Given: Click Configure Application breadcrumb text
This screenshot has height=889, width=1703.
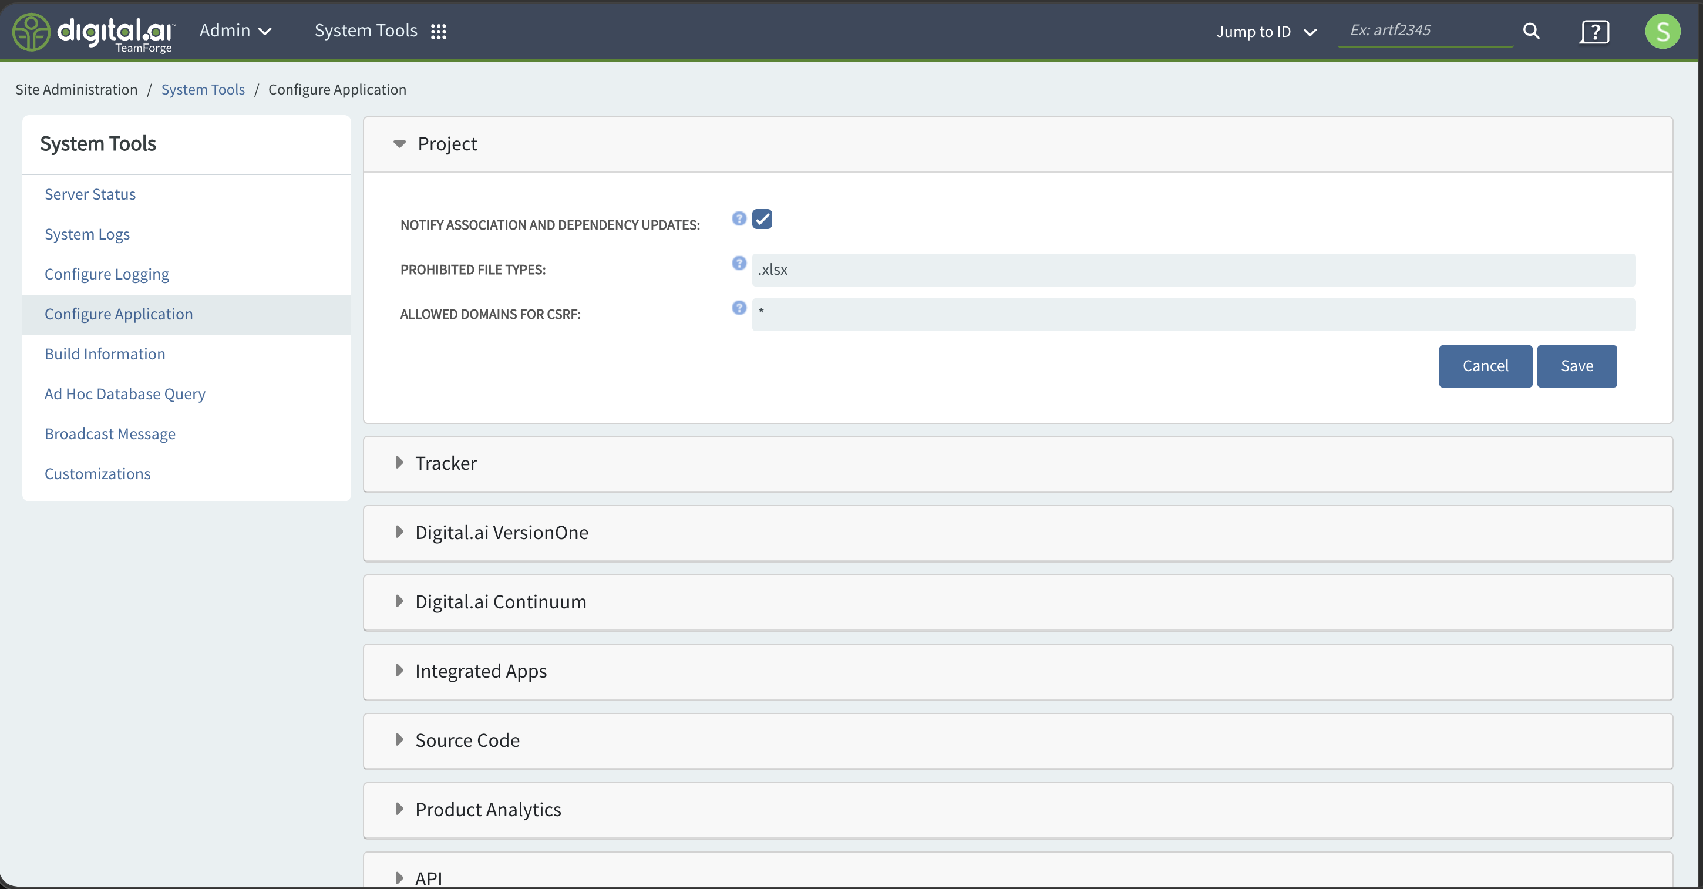Looking at the screenshot, I should 337,89.
